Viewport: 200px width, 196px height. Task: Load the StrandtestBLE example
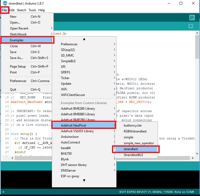(136, 155)
